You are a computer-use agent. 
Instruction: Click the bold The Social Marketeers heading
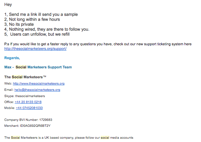25,77
